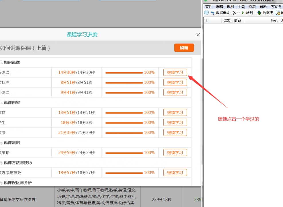Image resolution: width=283 pixels, height=207 pixels.
Task: Click 继续学习 for the 13分51秒 lesson
Action: point(175,112)
